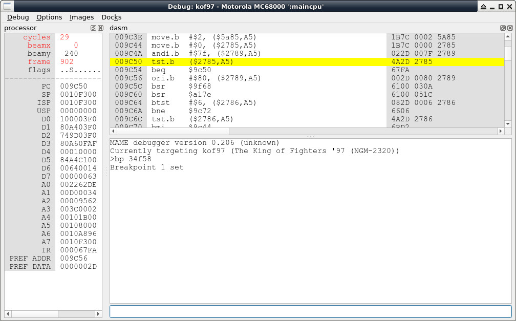
Task: Click the debugger command input field
Action: 311,311
